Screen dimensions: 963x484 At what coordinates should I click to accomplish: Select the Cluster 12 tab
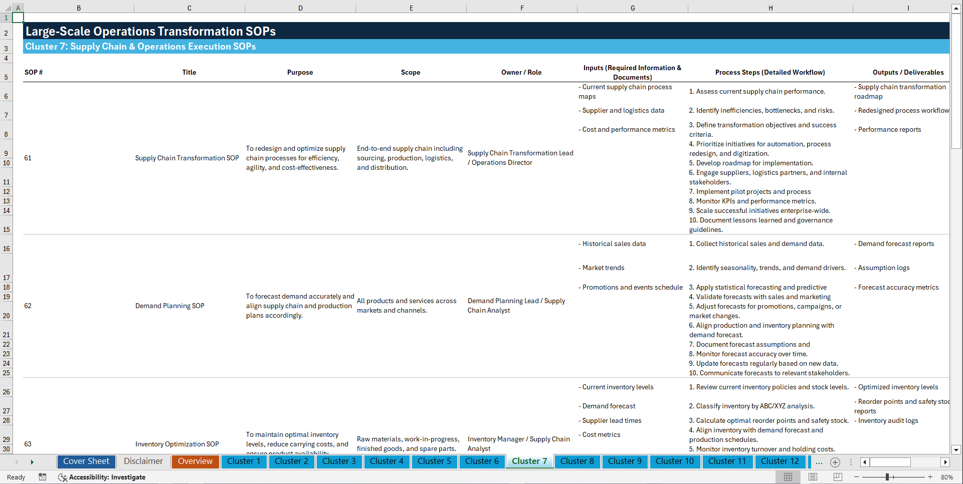click(x=780, y=461)
